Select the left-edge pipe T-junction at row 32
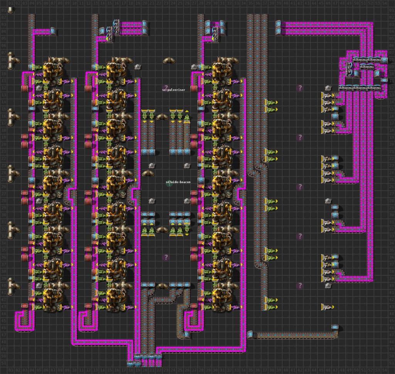The image size is (395, 374). [x=14, y=230]
